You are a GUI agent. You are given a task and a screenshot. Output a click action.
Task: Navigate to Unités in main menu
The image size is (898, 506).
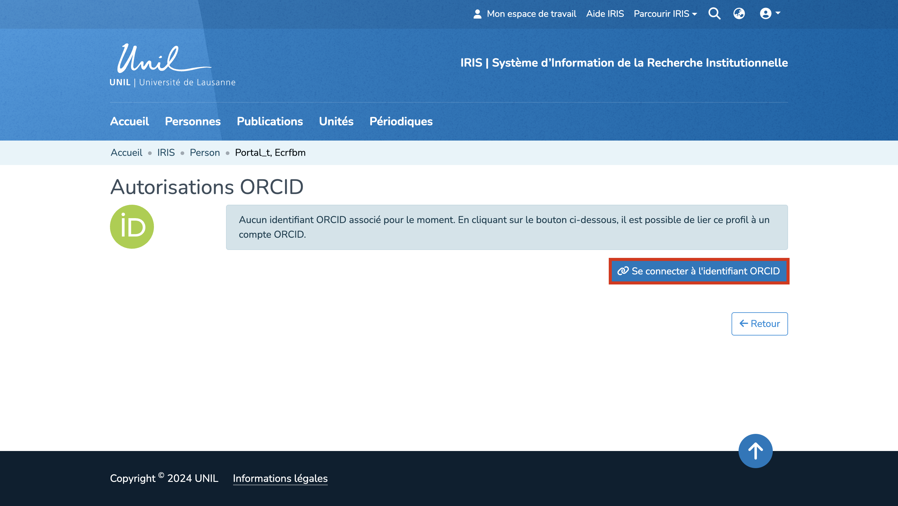point(336,121)
